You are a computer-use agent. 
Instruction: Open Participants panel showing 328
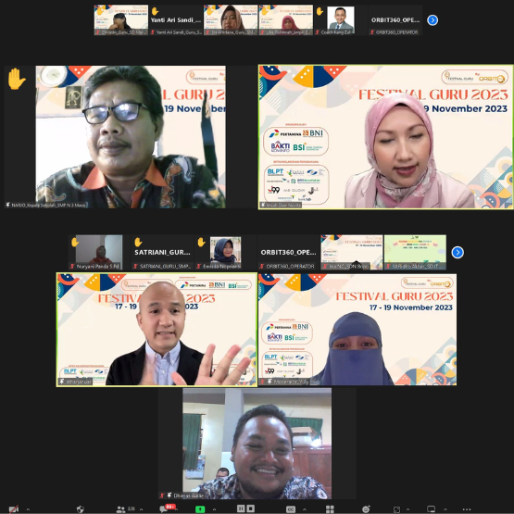[126, 509]
